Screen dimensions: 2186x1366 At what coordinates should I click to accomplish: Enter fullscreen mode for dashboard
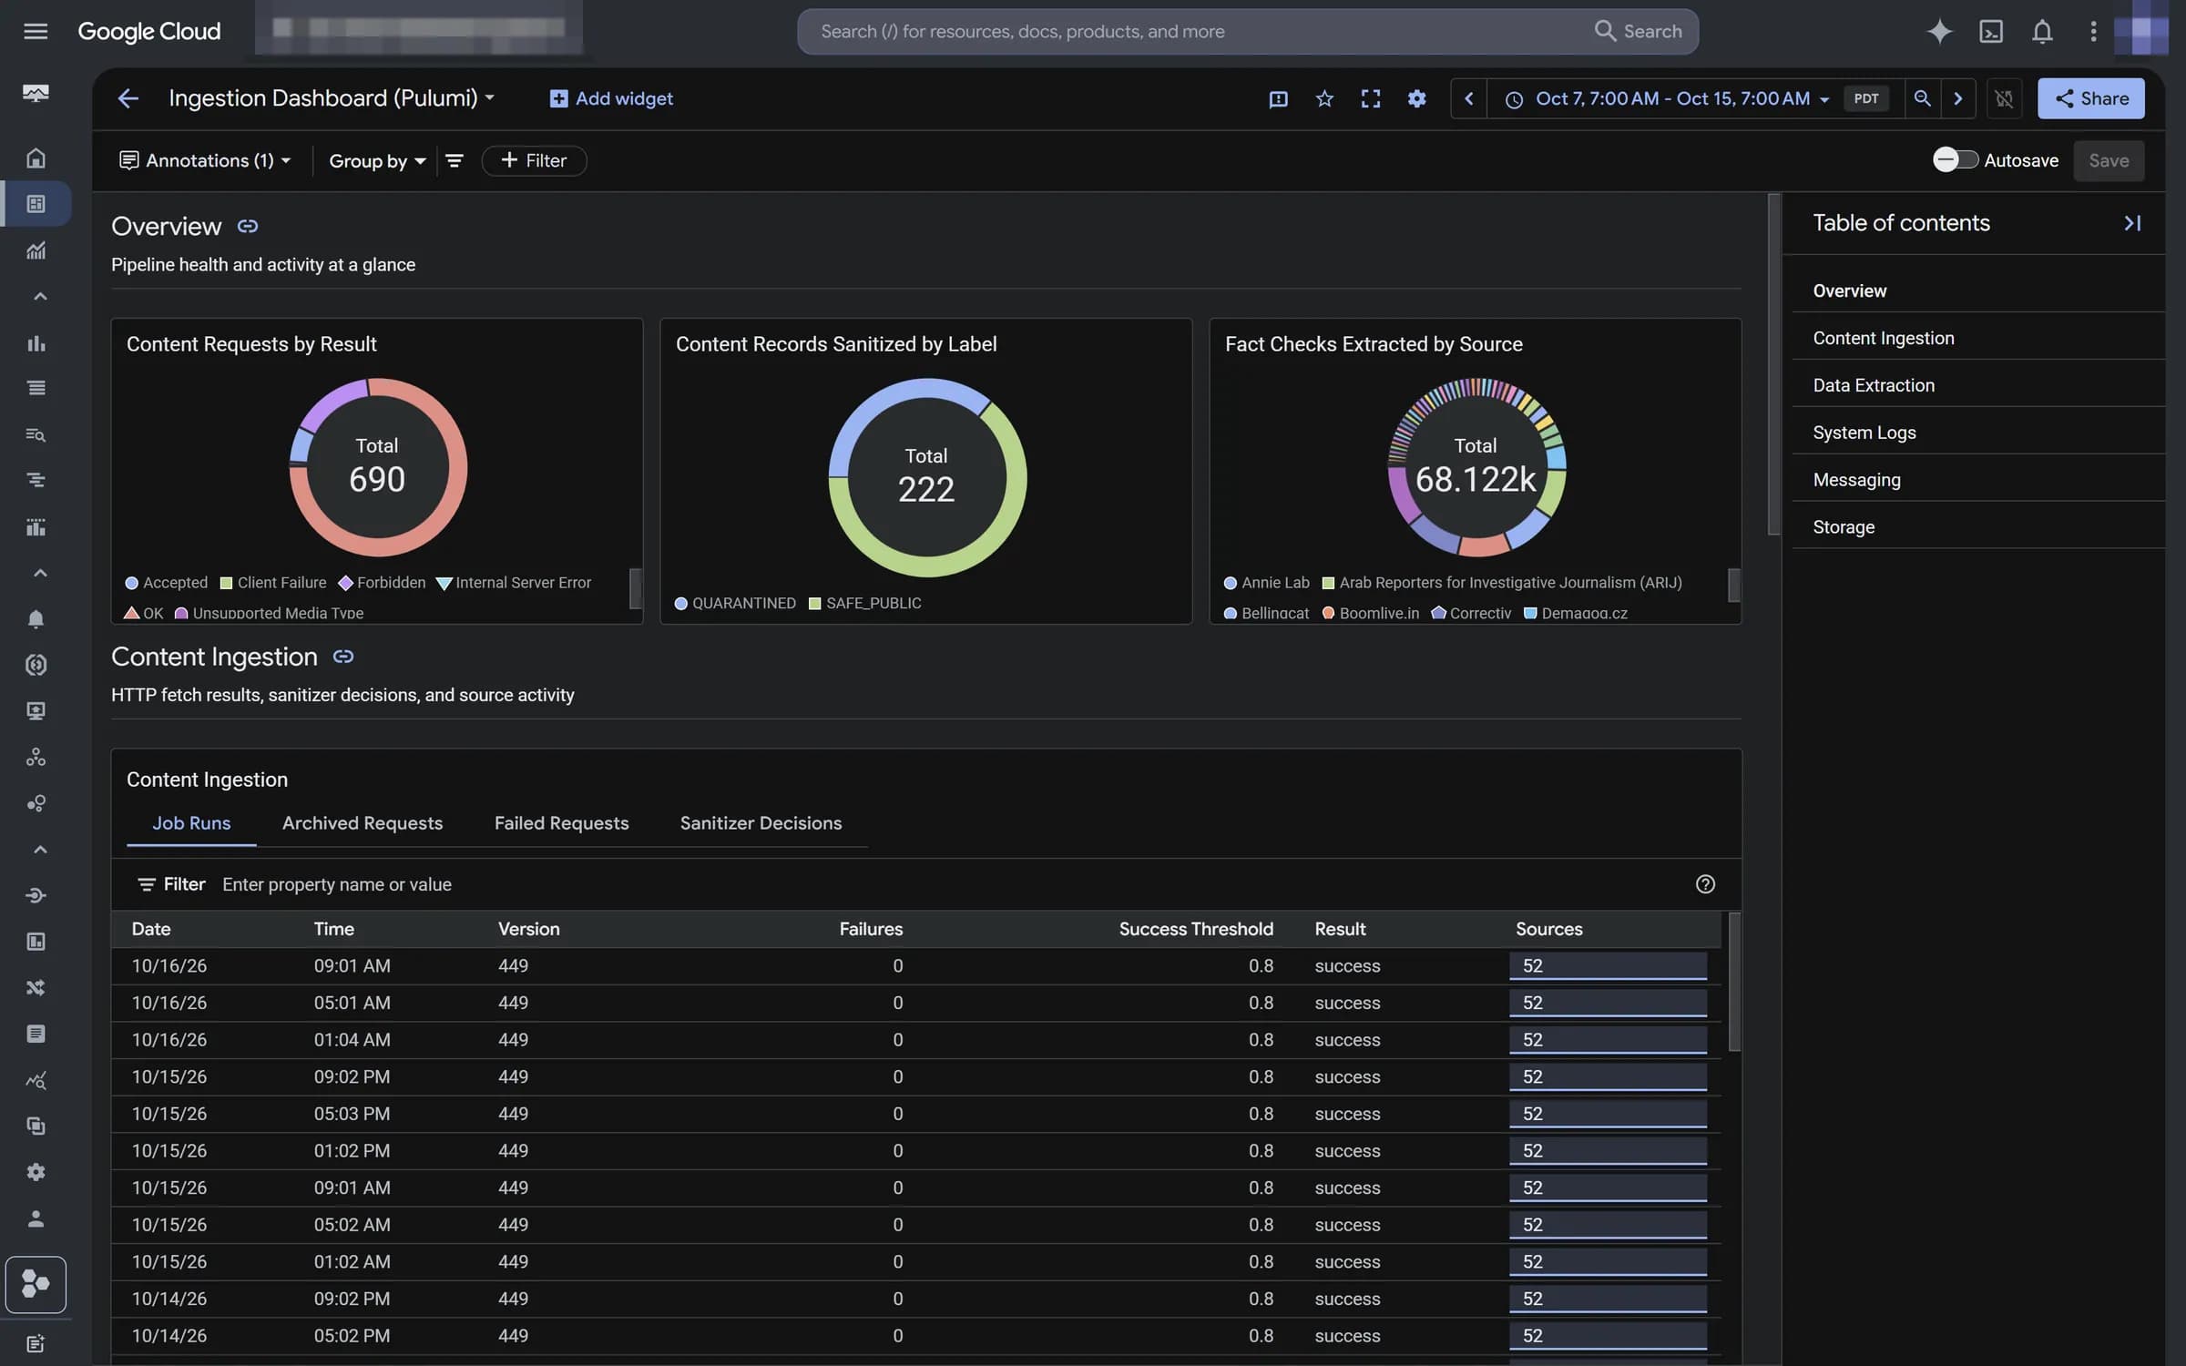[x=1370, y=98]
